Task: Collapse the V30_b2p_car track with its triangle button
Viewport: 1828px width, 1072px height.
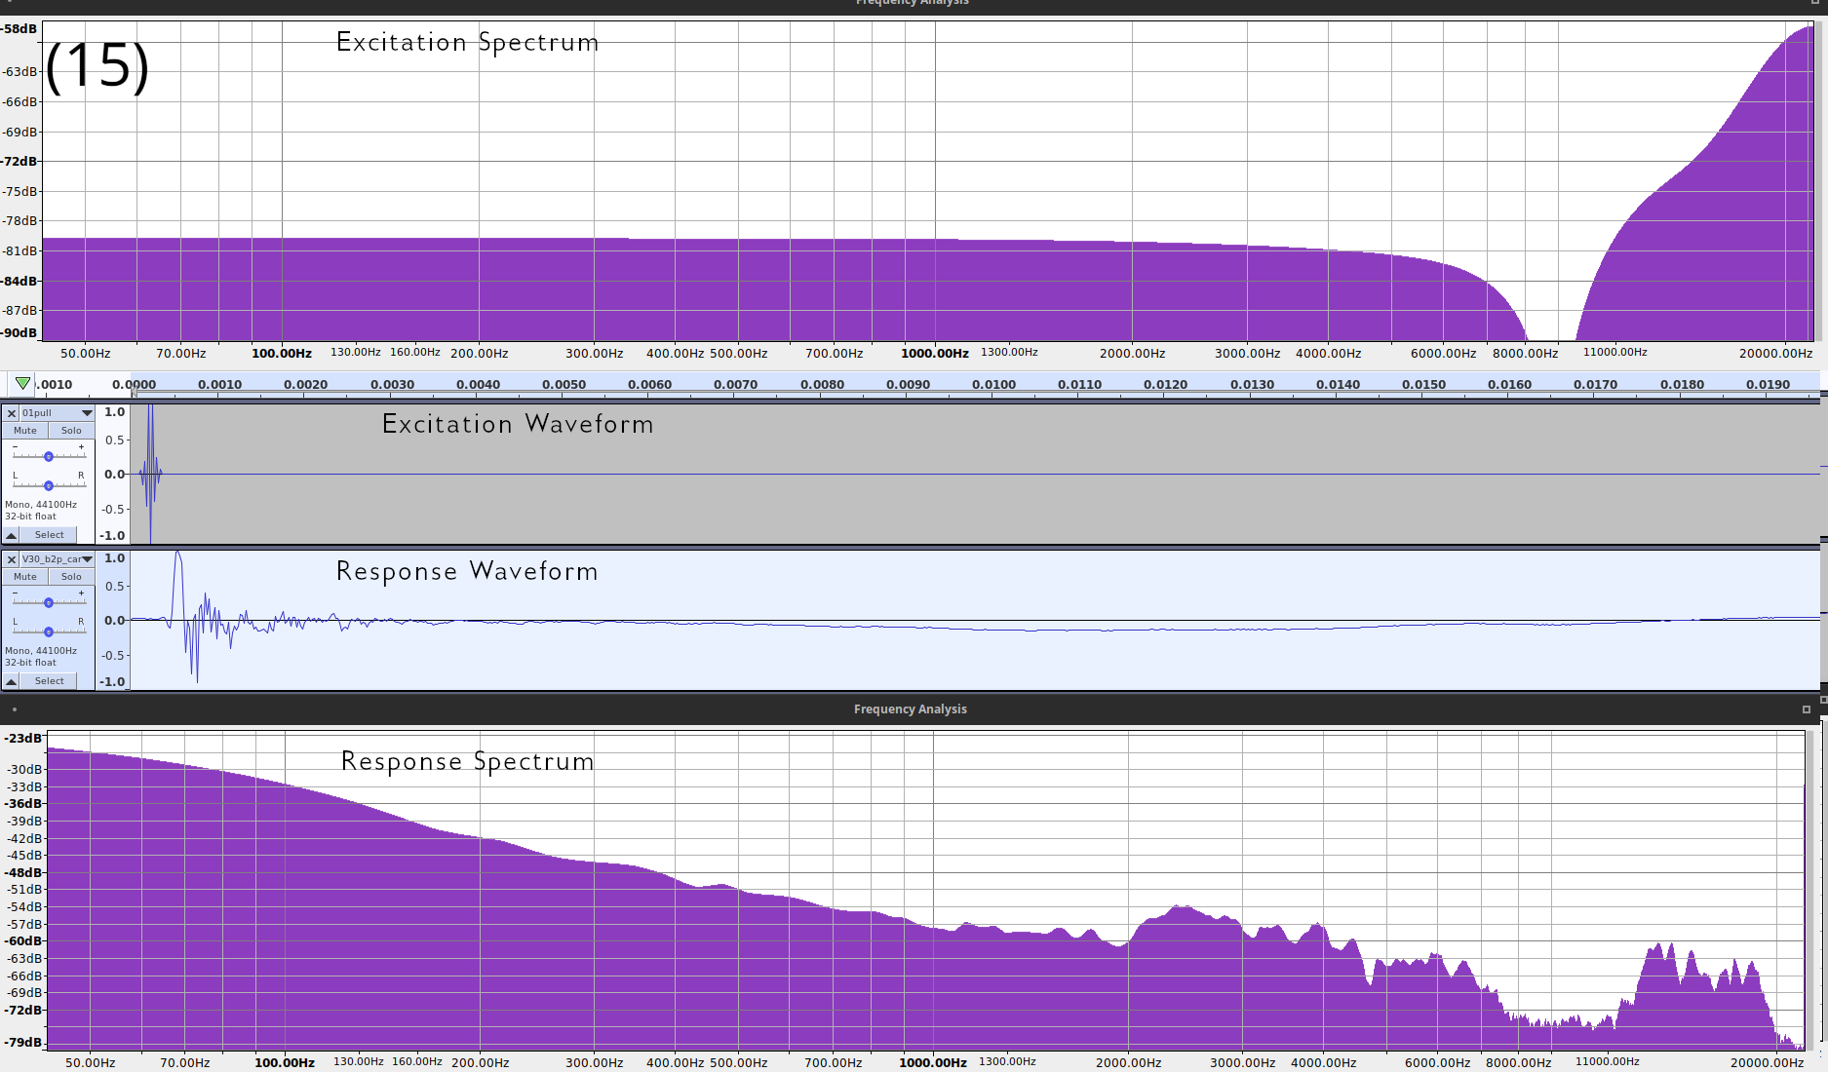Action: click(x=11, y=681)
